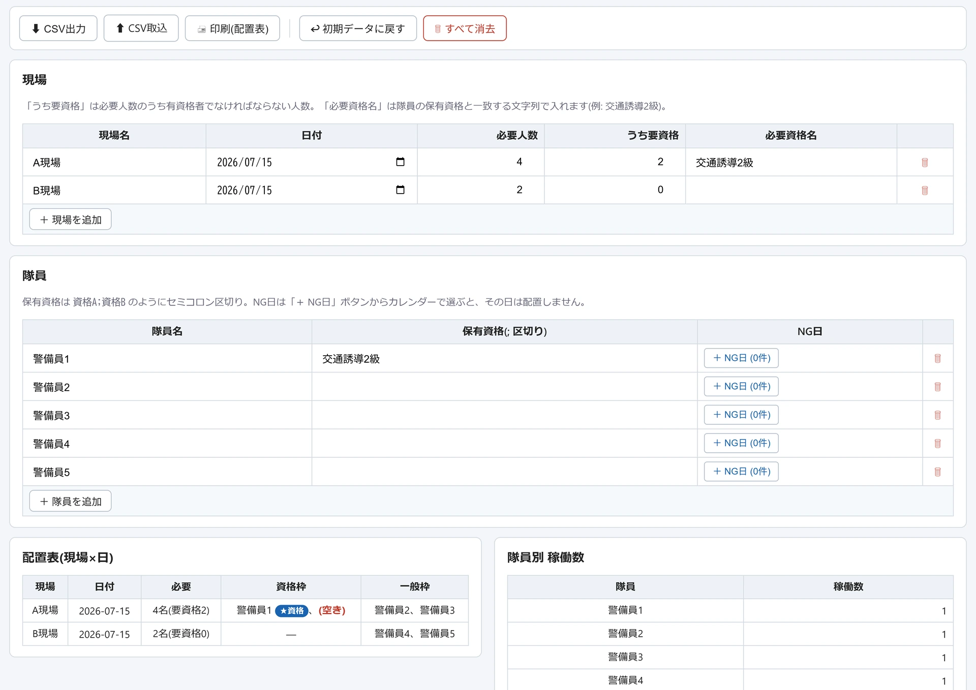Viewport: 976px width, 690px height.
Task: Import data with CSV取込 button
Action: [x=141, y=28]
